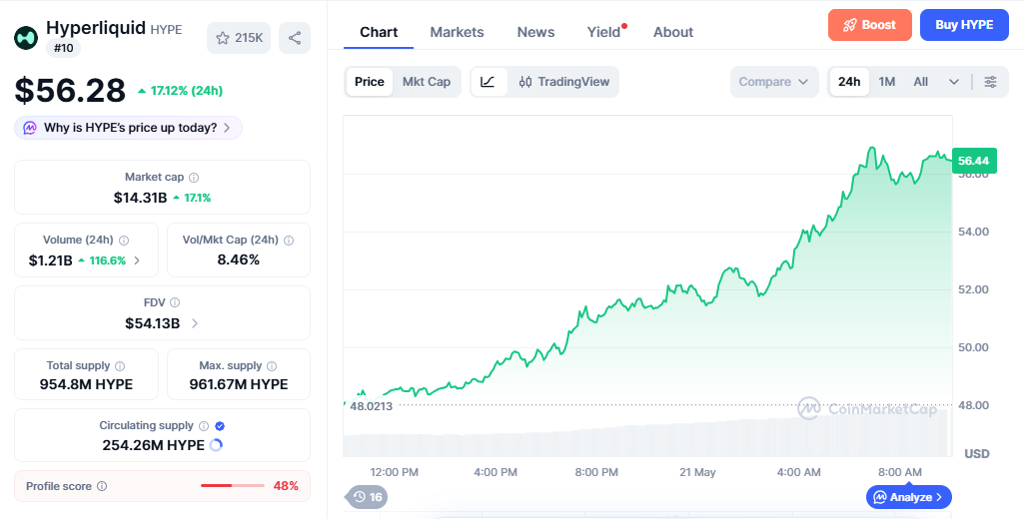Click the 961.67M HYPE max supply value

click(239, 384)
